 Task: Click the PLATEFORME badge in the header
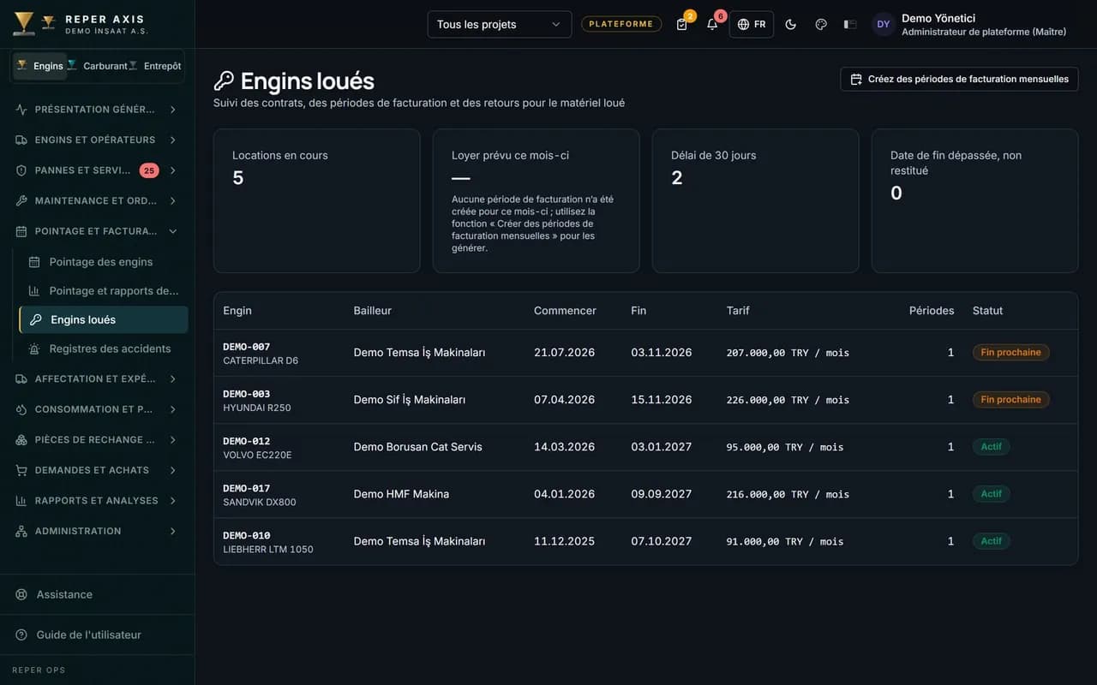621,24
